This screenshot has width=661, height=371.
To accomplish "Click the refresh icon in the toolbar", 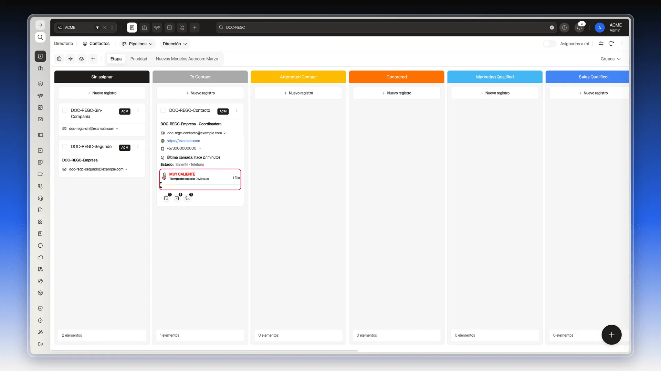I will pos(611,44).
